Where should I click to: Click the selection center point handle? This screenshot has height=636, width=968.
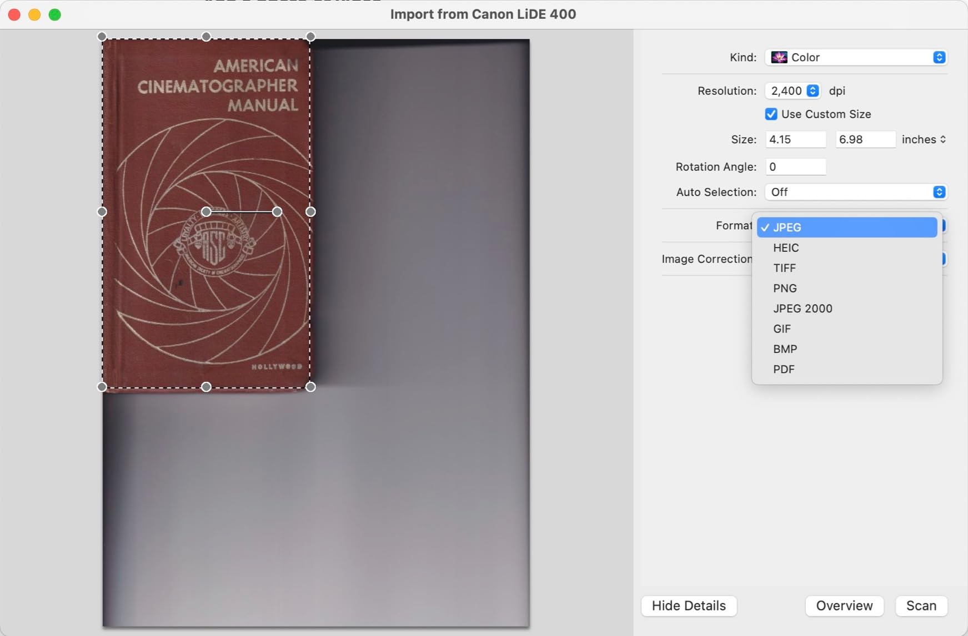point(206,211)
